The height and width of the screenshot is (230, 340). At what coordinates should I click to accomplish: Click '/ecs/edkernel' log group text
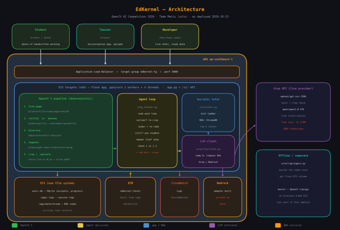point(180,198)
